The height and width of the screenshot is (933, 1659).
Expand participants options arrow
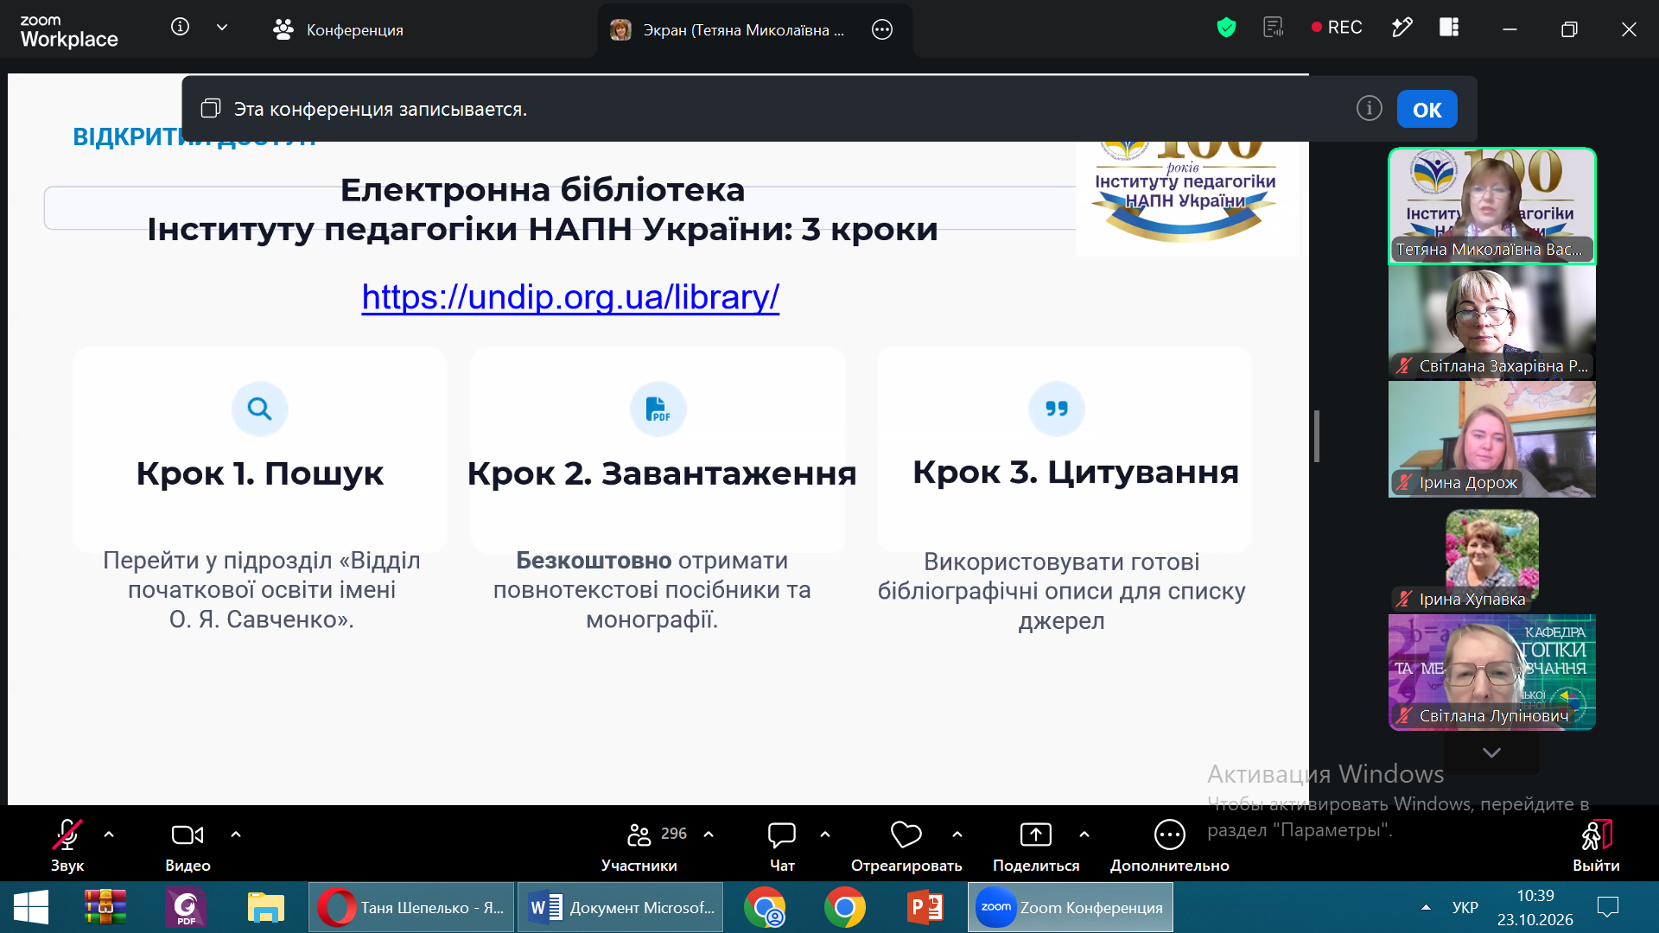[709, 835]
